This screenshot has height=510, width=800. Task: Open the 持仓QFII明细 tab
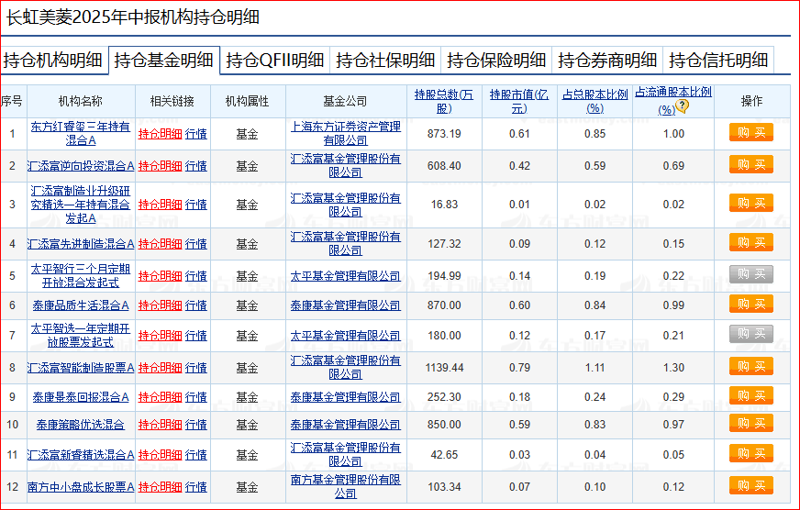click(x=275, y=61)
